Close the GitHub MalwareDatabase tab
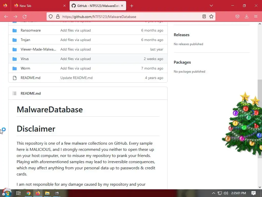262x197 pixels. (122, 6)
